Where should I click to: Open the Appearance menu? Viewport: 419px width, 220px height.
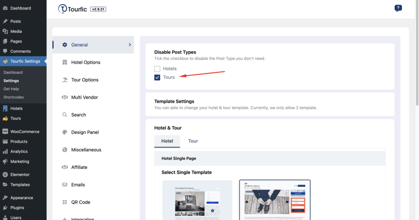[x=23, y=198]
